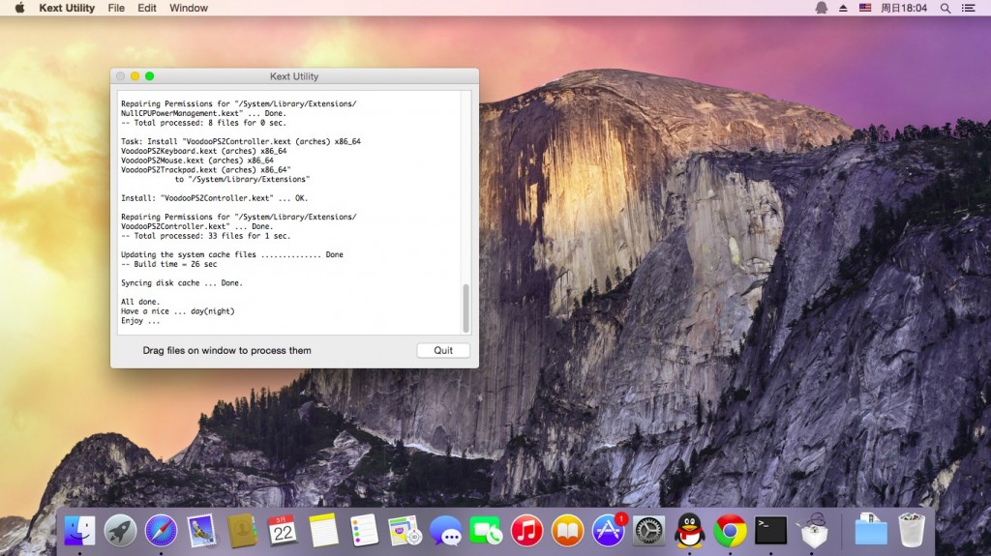Click the Quit button
991x556 pixels.
443,350
